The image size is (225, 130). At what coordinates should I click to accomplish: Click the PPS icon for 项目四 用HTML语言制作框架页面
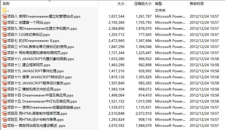point(4,114)
